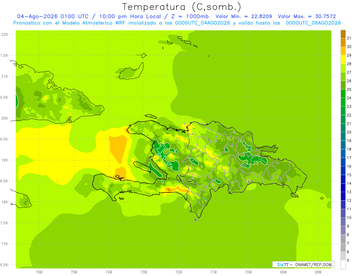Click latitude axis label '22N'
357x276 pixels.
pos(5,35)
